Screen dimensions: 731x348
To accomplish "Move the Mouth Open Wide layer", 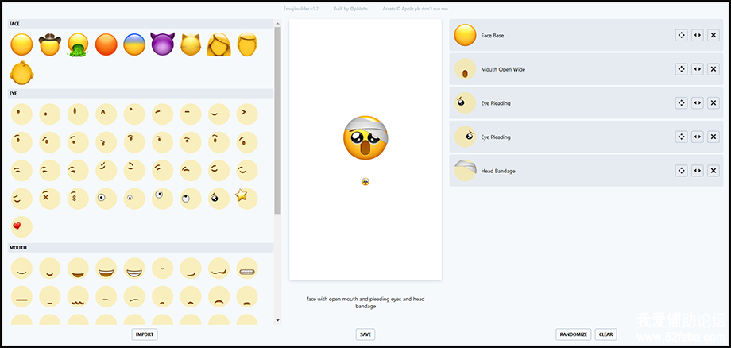I will [681, 69].
